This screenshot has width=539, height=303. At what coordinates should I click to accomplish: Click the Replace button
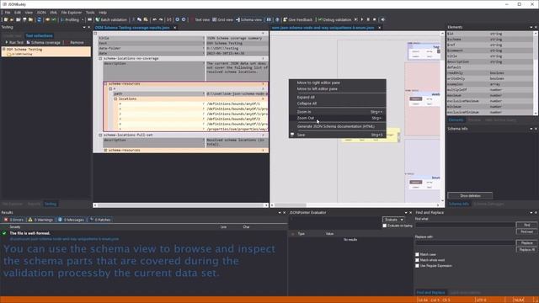point(526,243)
